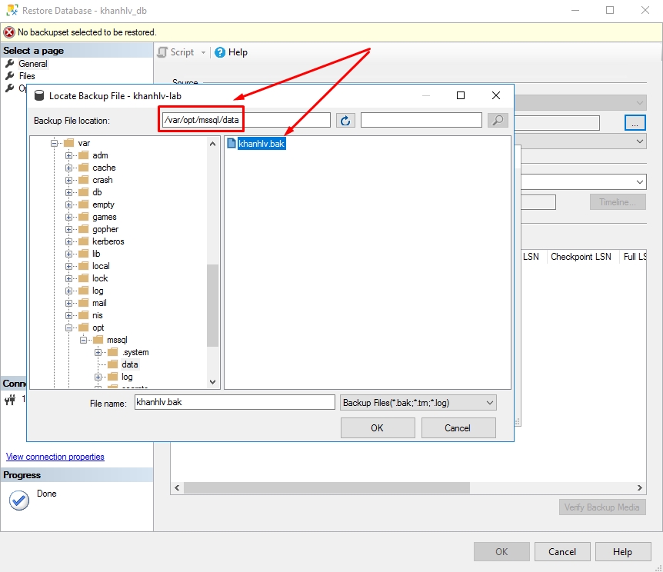Screen dimensions: 663x572
Task: Click the Help icon on the SSMS toolbar
Action: pyautogui.click(x=218, y=52)
